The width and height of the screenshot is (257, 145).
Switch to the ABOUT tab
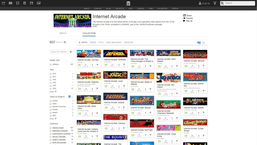pyautogui.click(x=63, y=33)
